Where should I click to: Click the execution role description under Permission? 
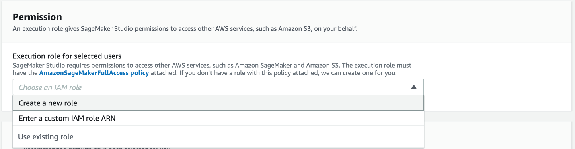(185, 29)
